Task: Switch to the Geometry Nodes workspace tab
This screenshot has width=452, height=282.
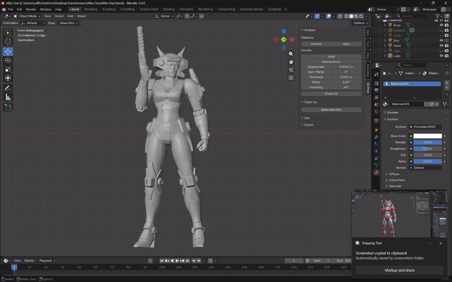Action: (252, 9)
